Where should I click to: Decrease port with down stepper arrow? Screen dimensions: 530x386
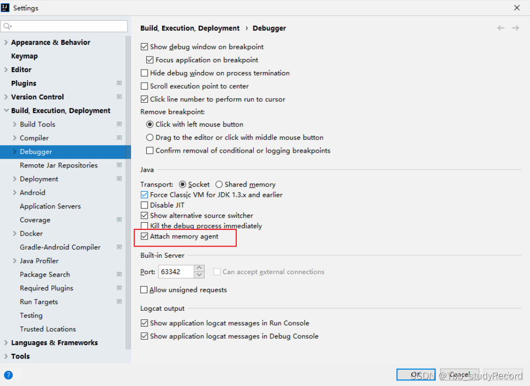(x=199, y=275)
